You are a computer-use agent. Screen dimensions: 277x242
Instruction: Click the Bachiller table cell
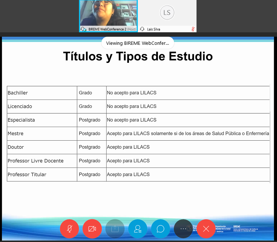coord(42,93)
